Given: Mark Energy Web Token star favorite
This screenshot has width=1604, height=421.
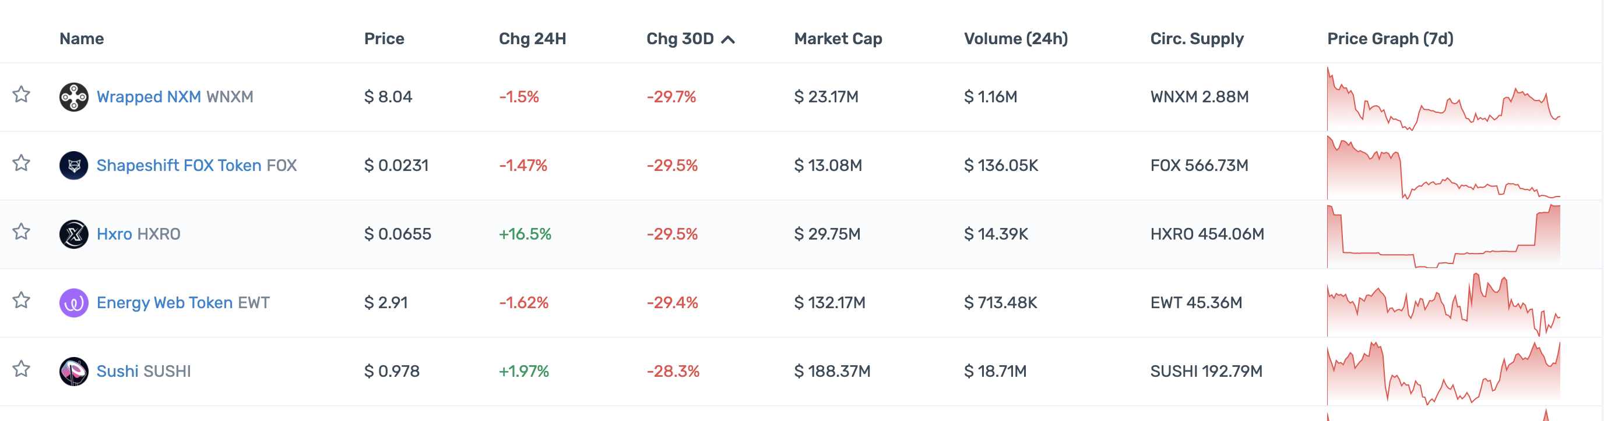Looking at the screenshot, I should [21, 301].
